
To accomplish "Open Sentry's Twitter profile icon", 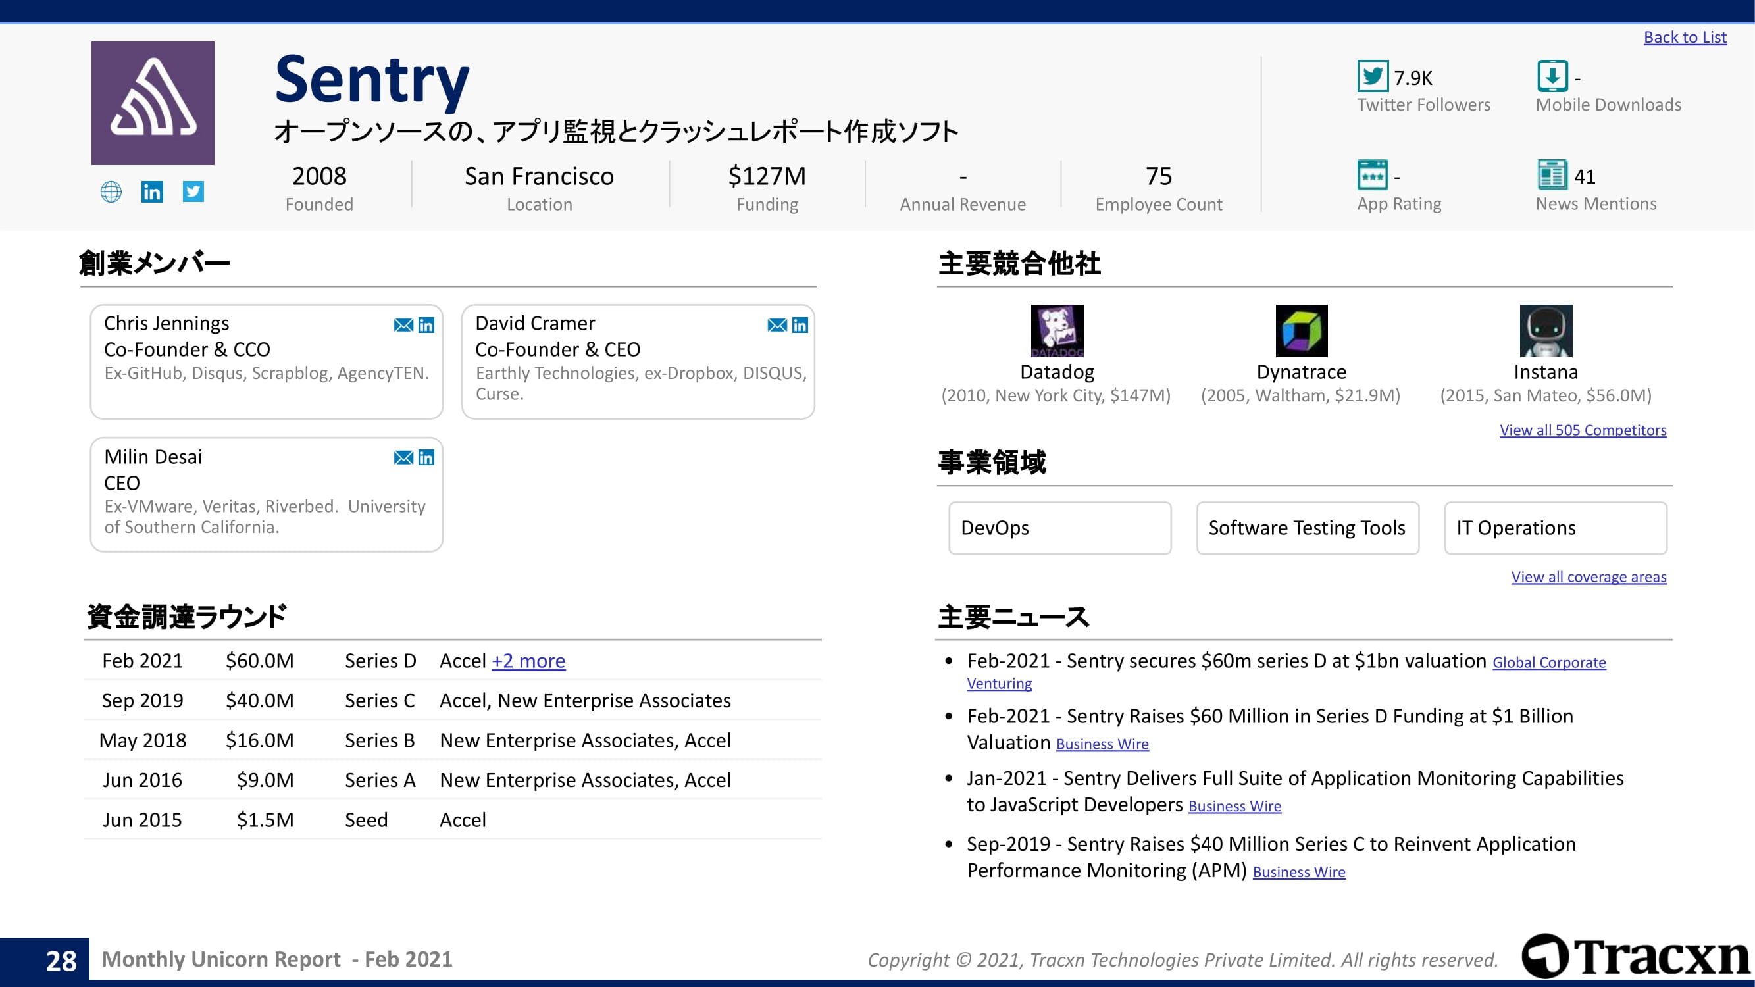I will pos(193,192).
